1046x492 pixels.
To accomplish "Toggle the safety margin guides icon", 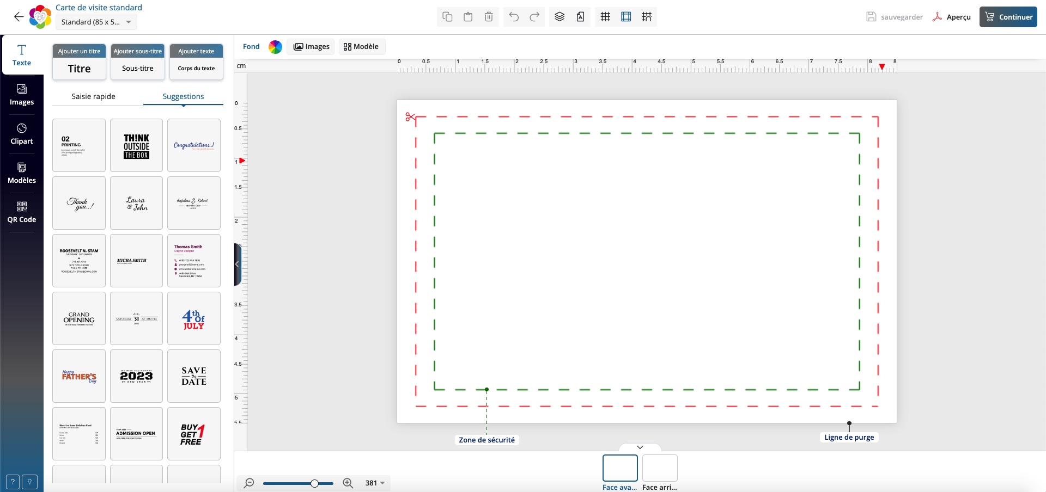I will click(x=626, y=17).
